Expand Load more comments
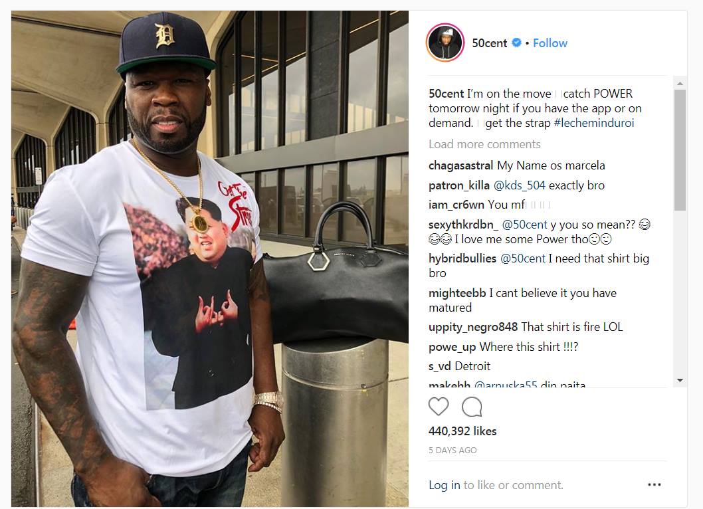 click(484, 144)
